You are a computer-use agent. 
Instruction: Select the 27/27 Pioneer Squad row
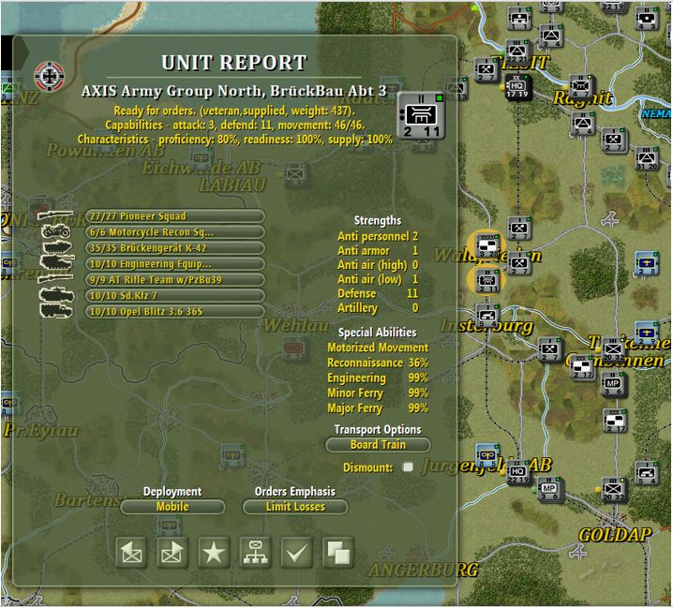point(175,216)
